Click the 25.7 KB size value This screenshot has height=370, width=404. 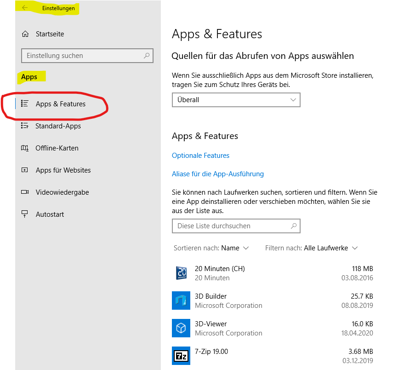pyautogui.click(x=362, y=296)
